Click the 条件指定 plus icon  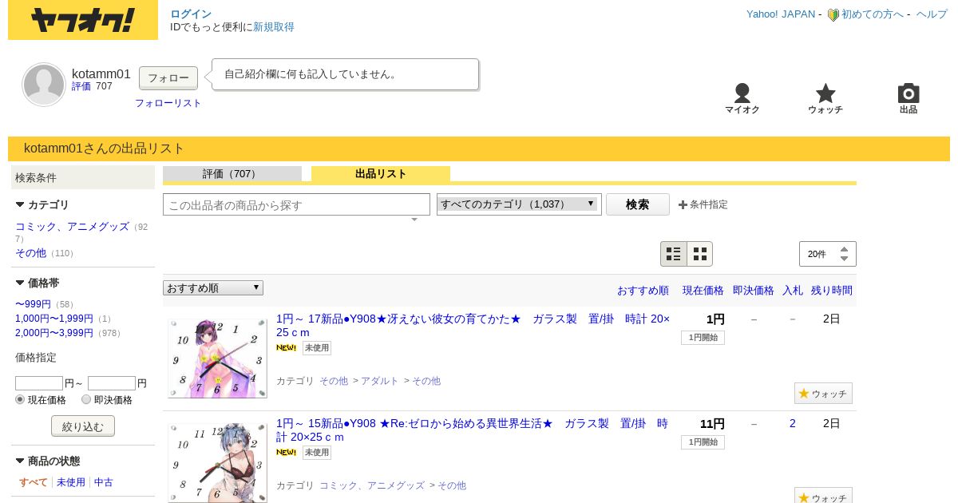point(683,204)
